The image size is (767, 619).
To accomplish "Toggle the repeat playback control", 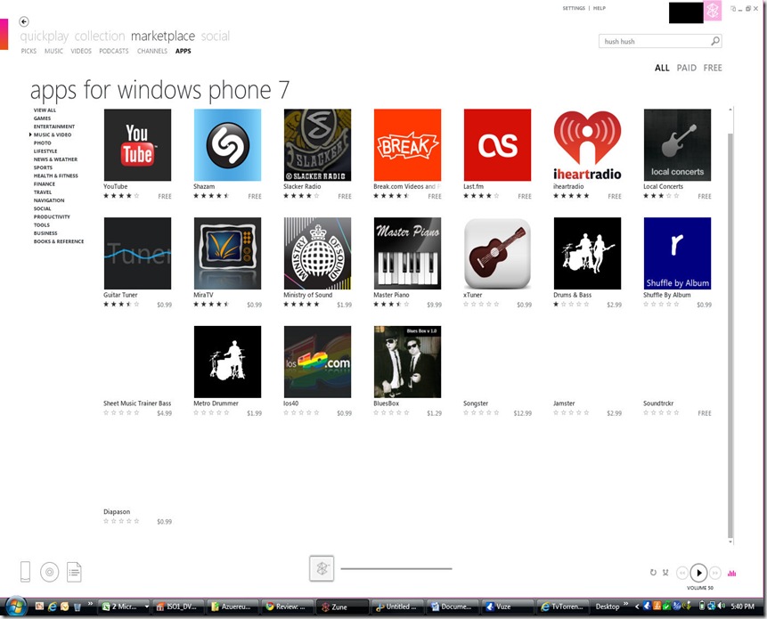I will point(653,572).
